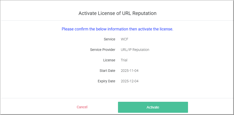234x115 pixels.
Task: Cancel the license activation
Action: [82, 107]
